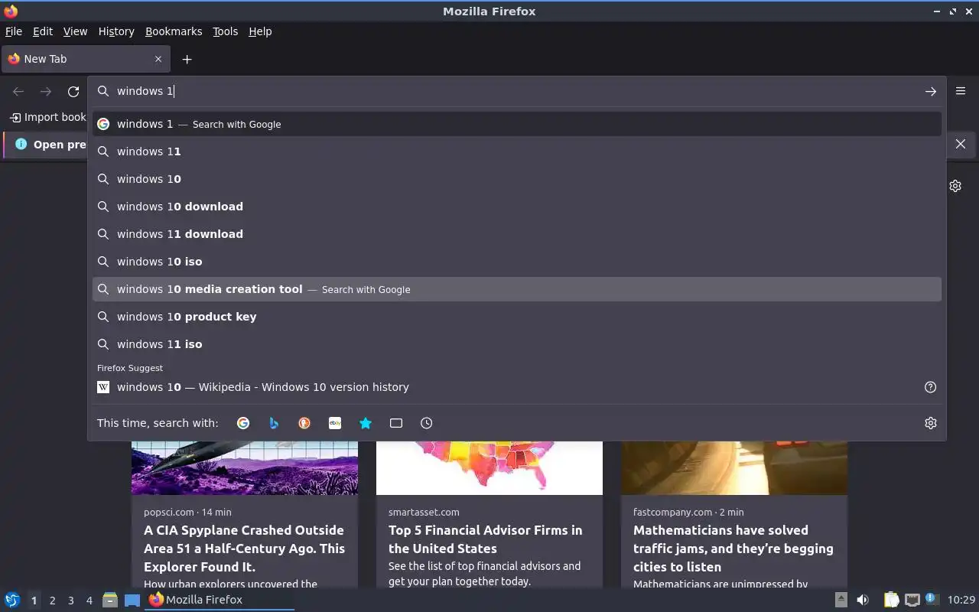
Task: Search open tabs using the tab icon
Action: [396, 423]
